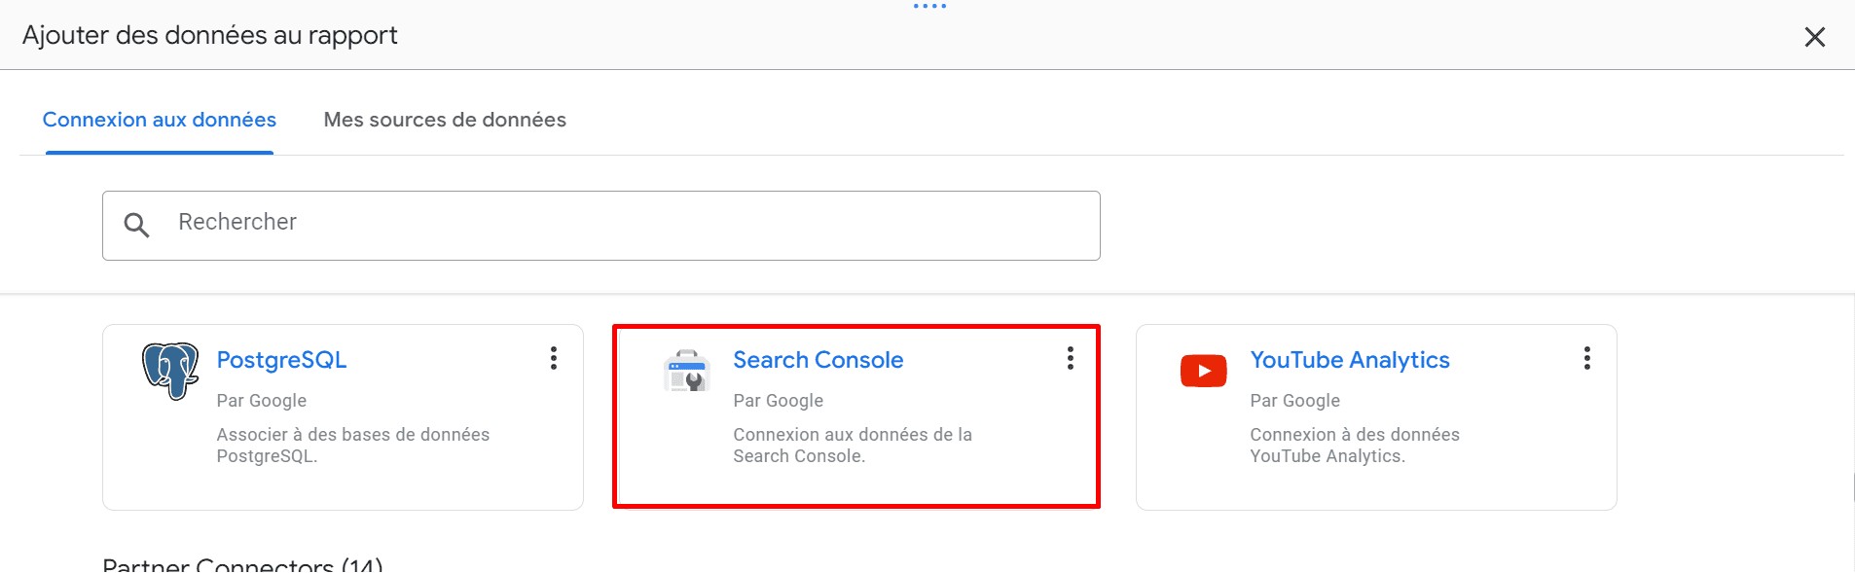This screenshot has height=573, width=1855.
Task: Select the PostgreSQL connector title
Action: coord(281,360)
